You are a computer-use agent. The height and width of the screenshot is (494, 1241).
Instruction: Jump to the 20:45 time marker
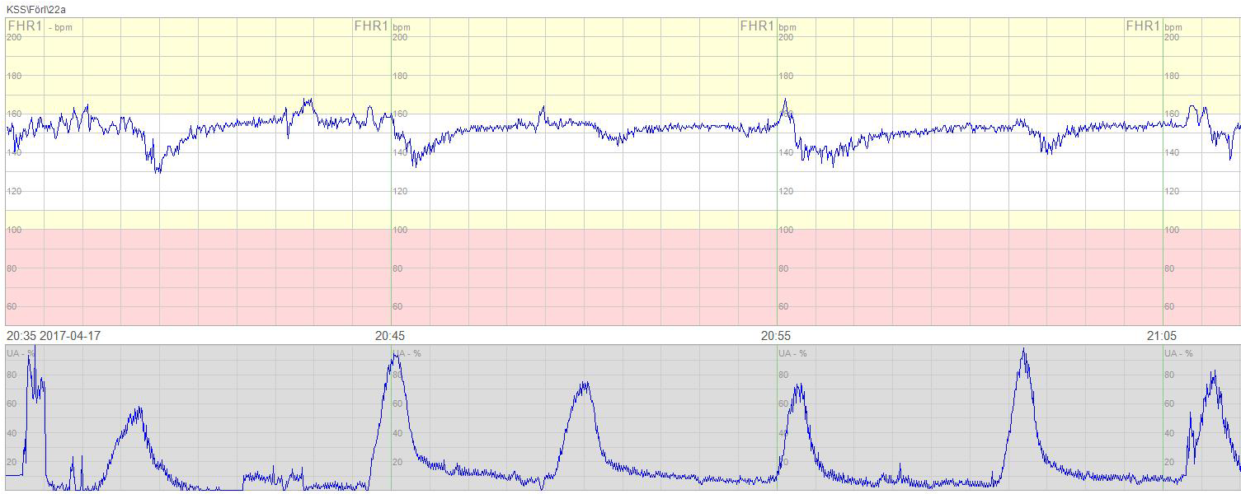click(390, 336)
